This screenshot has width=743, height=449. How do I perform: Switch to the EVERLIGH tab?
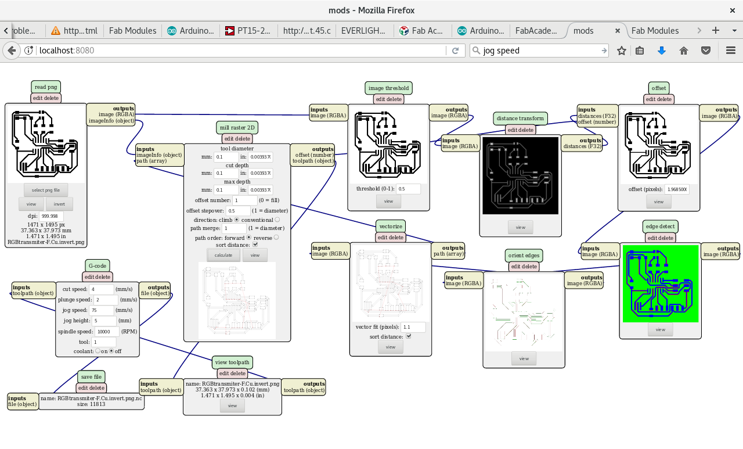[x=364, y=31]
